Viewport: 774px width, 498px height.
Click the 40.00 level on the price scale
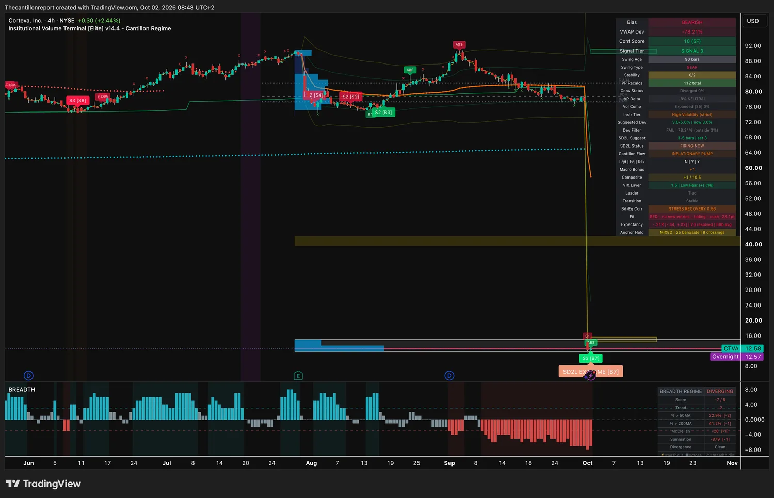coord(753,244)
